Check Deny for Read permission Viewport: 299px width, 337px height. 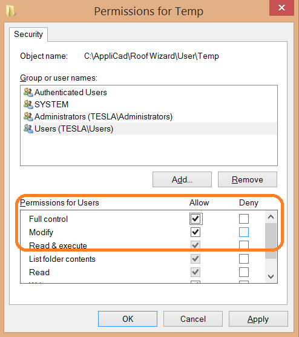tap(244, 272)
